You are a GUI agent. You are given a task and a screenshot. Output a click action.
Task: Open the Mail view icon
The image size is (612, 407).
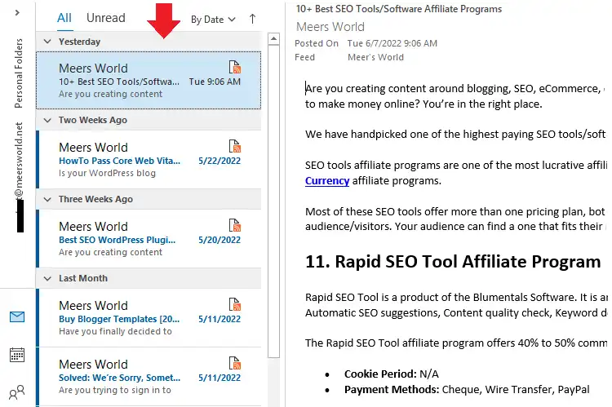17,316
